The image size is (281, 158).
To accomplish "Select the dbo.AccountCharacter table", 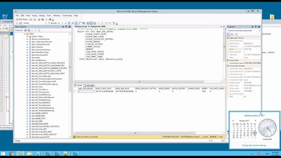I will click(41, 39).
